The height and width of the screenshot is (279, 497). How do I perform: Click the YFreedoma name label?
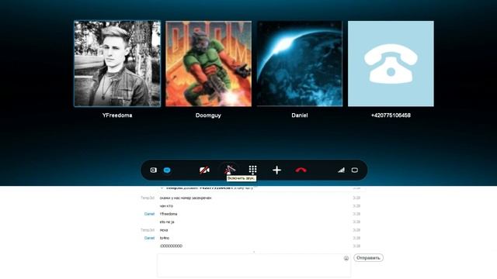[x=117, y=115]
